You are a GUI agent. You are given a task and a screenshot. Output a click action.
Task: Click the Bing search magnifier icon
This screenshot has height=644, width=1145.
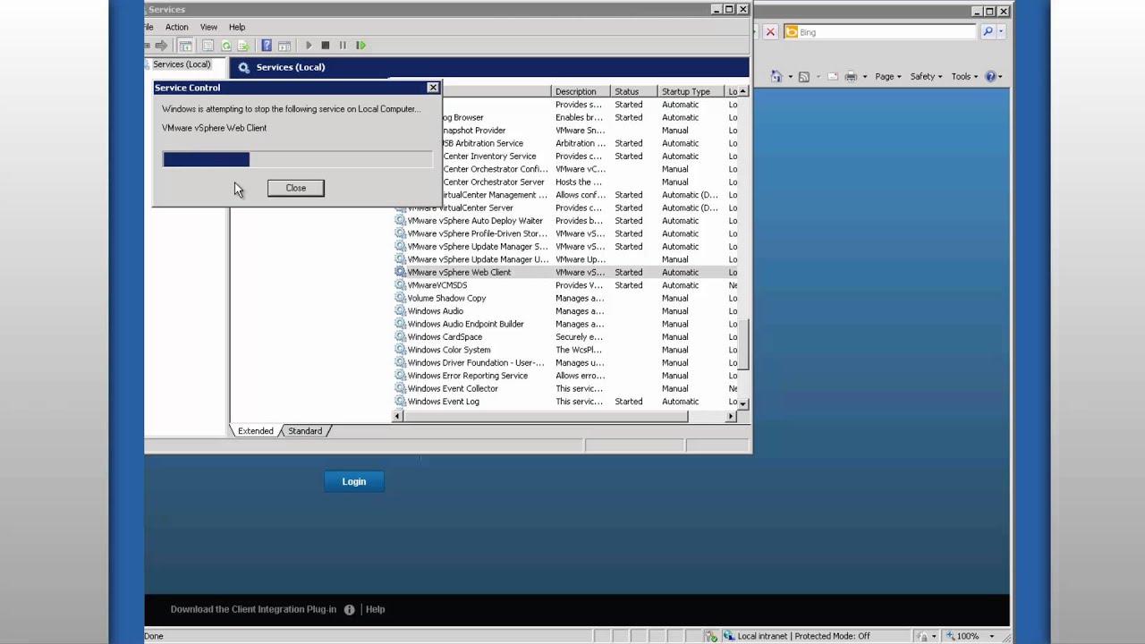988,32
